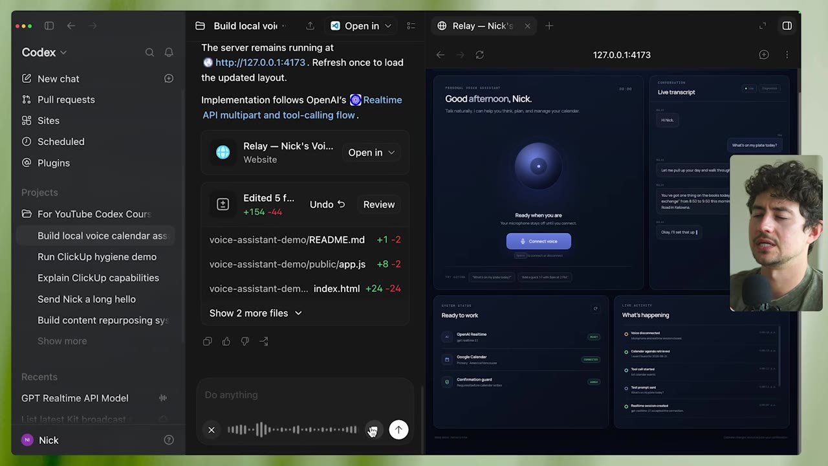The height and width of the screenshot is (466, 828).
Task: Review the edited file changes
Action: coord(379,205)
